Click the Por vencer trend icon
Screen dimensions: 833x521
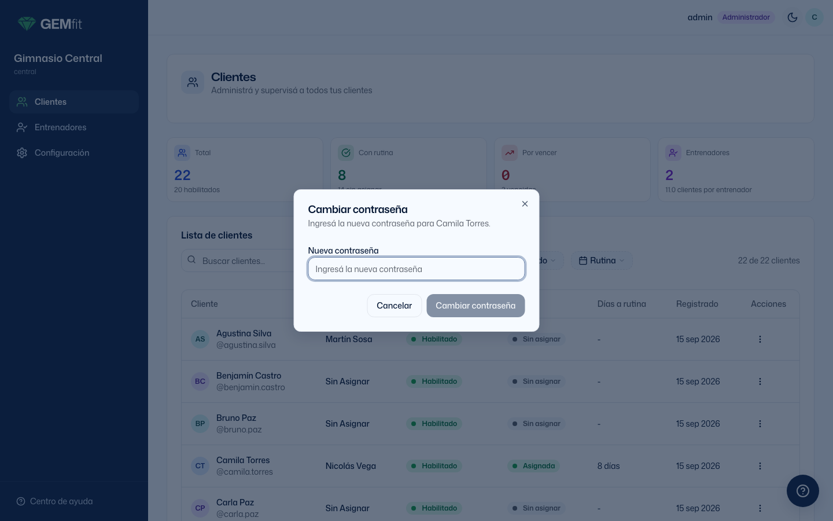click(x=510, y=153)
